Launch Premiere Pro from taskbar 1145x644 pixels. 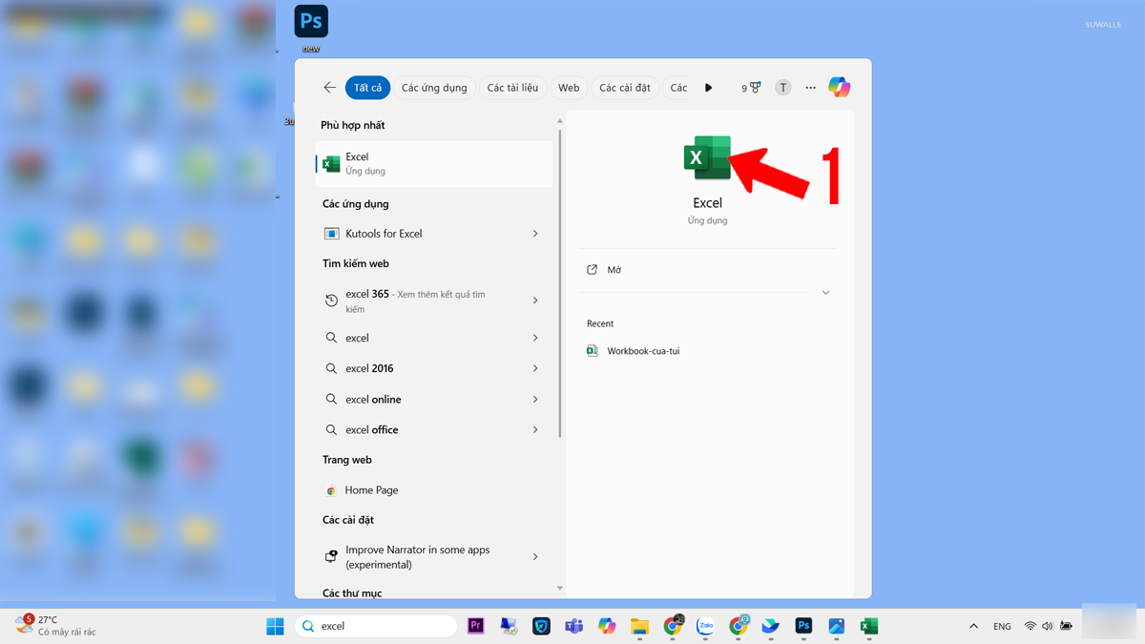click(475, 626)
